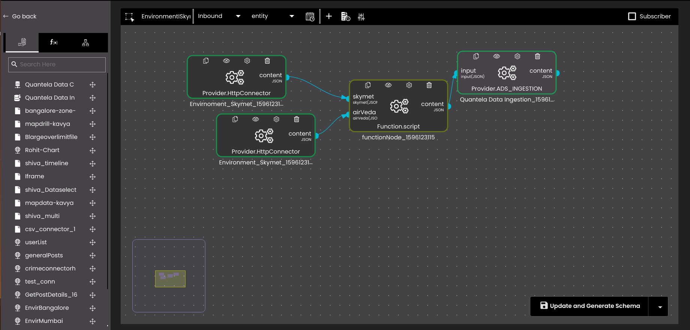This screenshot has height=330, width=690.
Task: Delete the lower Environment_Skymet node
Action: point(296,119)
